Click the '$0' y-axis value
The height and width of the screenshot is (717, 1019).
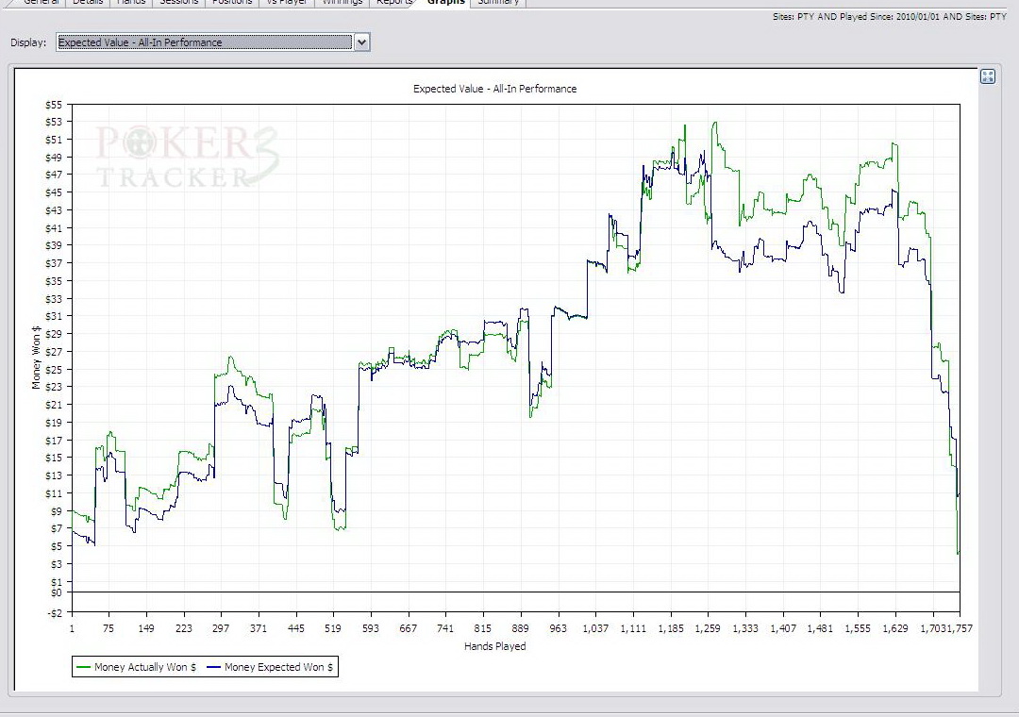point(57,592)
